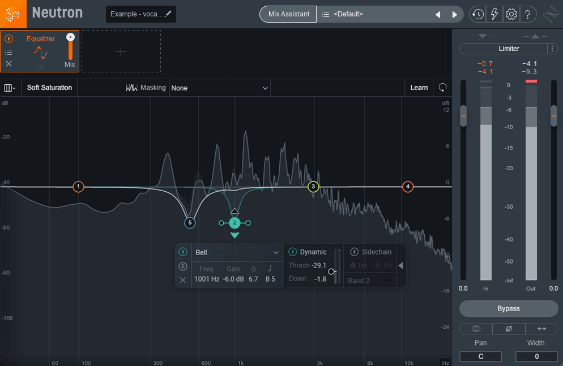Click the Width value field 0

point(537,356)
